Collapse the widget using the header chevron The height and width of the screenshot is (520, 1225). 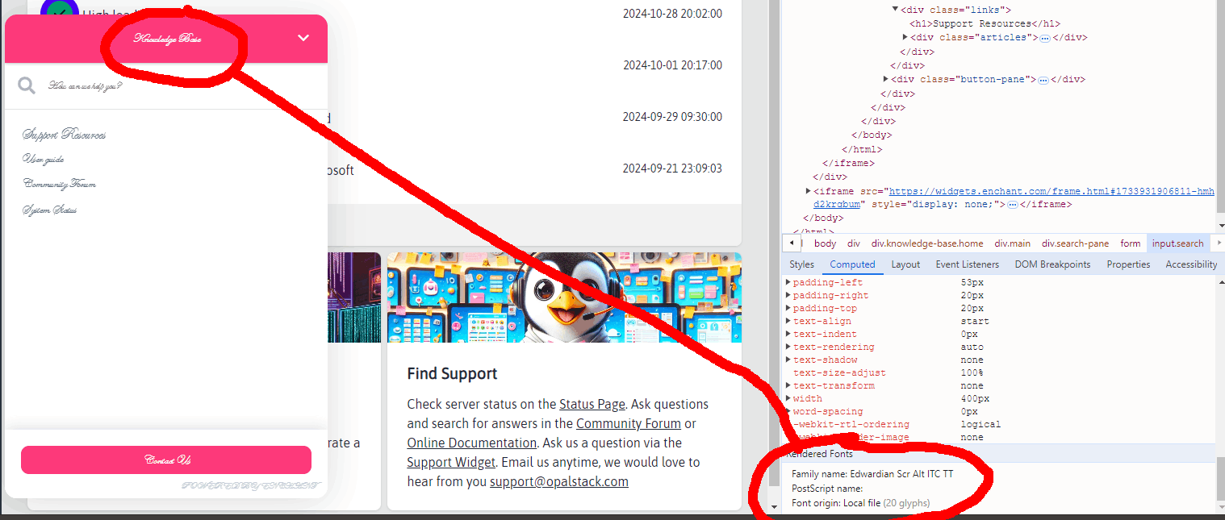point(303,38)
